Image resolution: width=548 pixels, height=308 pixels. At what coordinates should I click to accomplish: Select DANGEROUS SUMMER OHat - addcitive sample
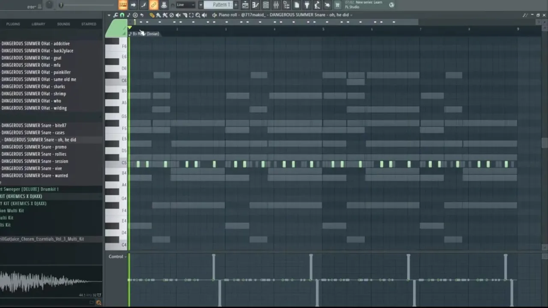tap(36, 44)
